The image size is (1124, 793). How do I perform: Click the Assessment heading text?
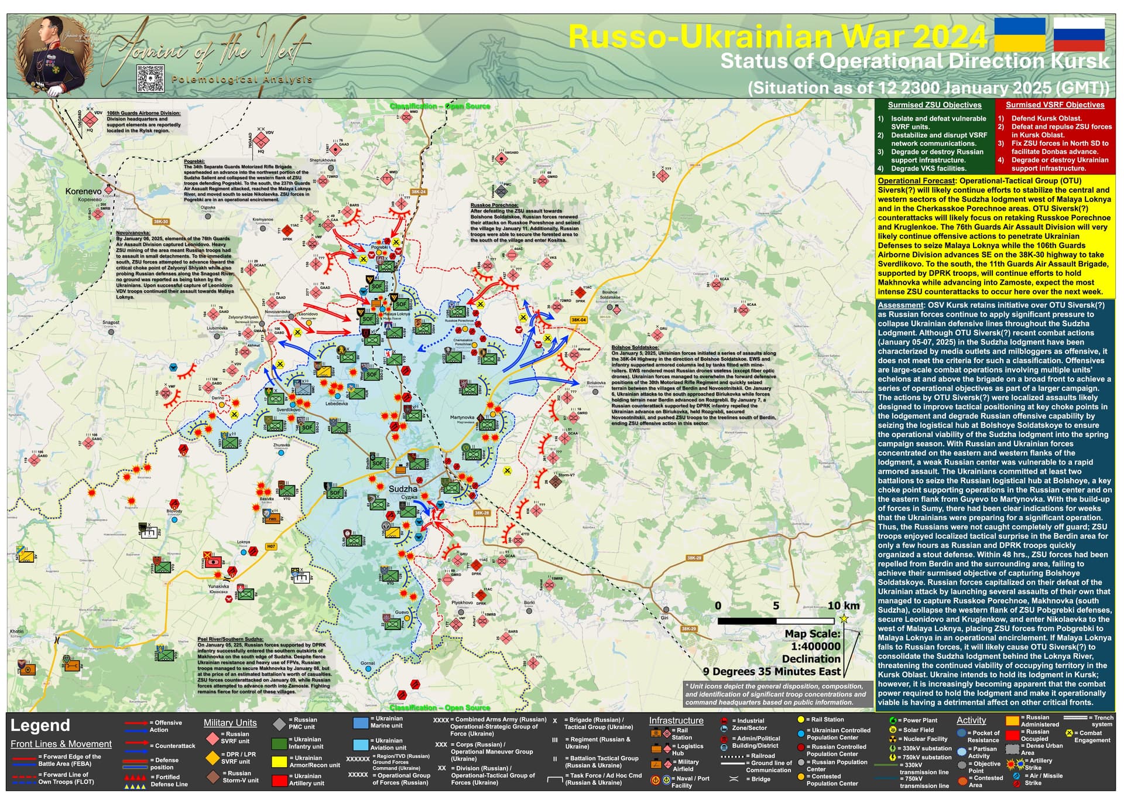click(x=900, y=305)
